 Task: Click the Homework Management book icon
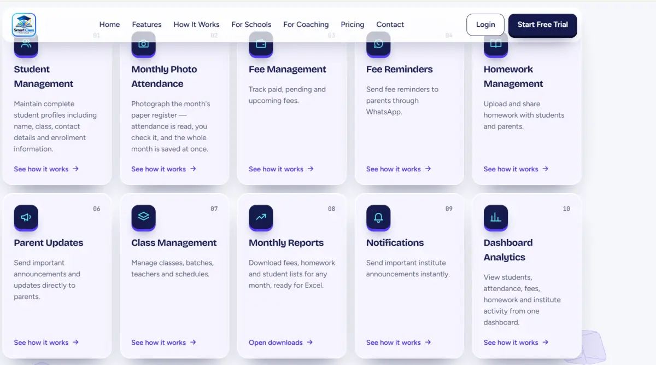tap(496, 44)
